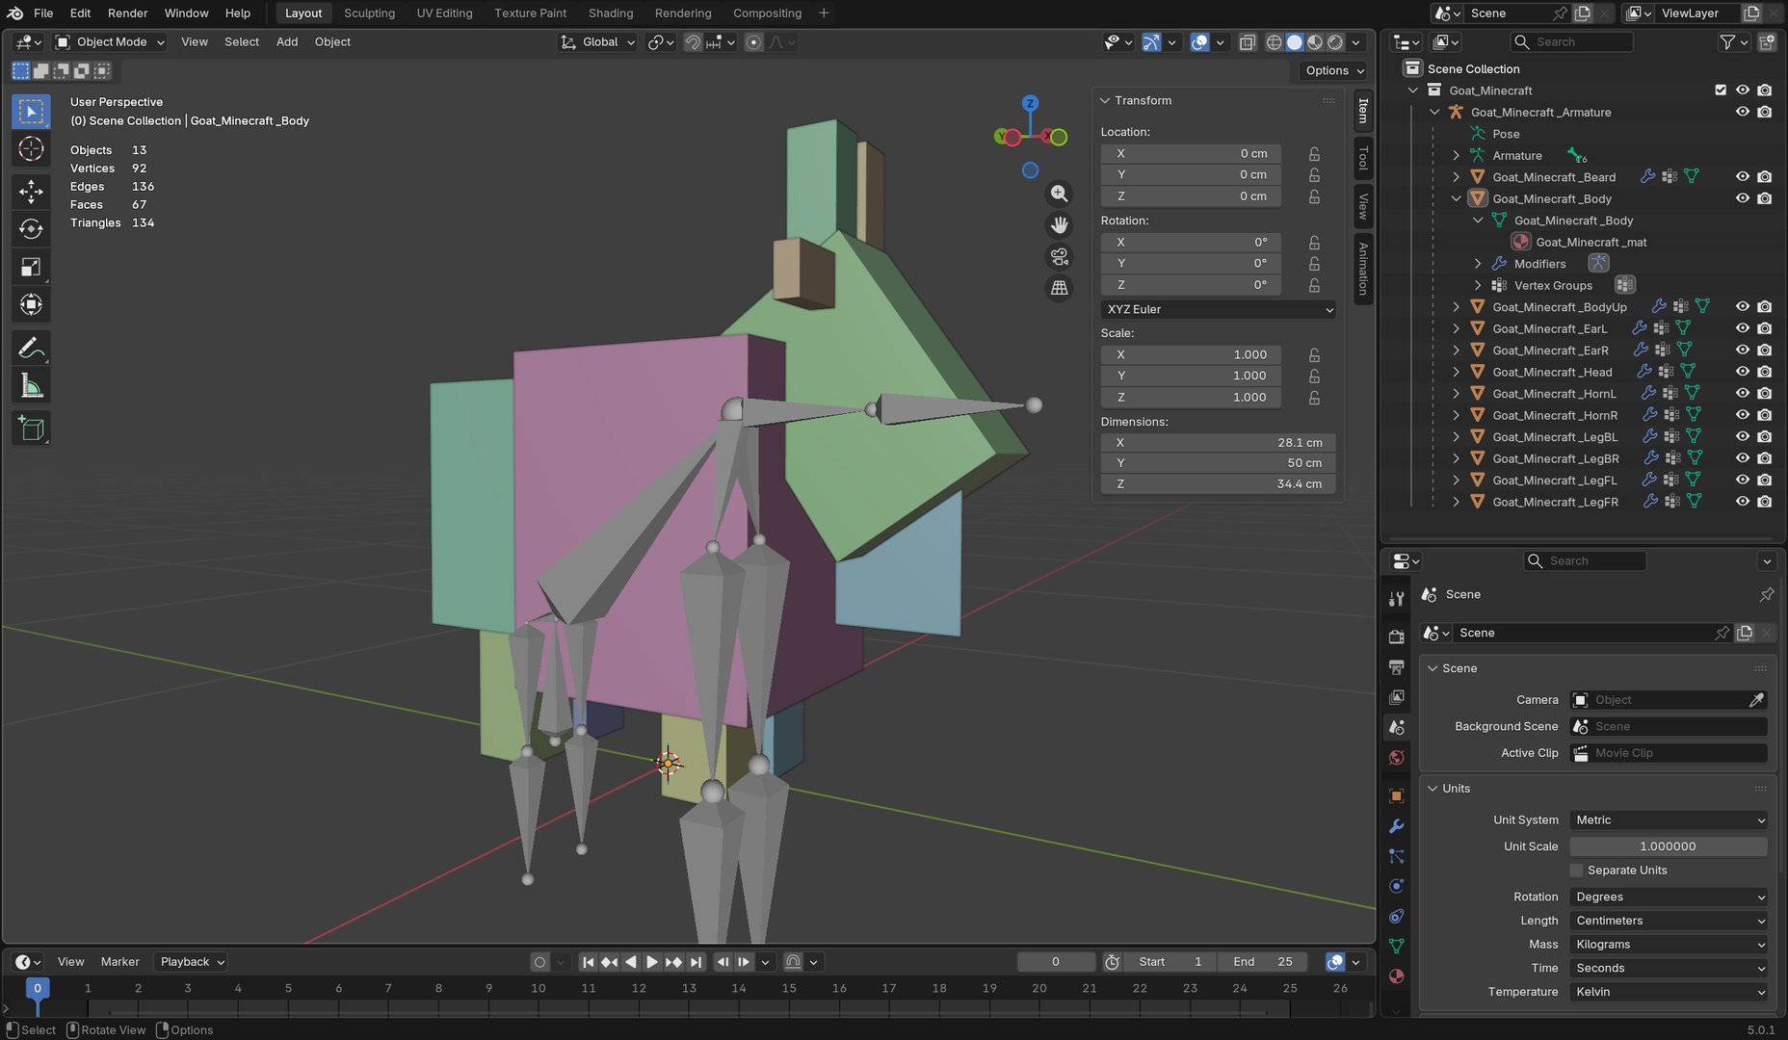Open the World properties tab icon

(x=1396, y=758)
